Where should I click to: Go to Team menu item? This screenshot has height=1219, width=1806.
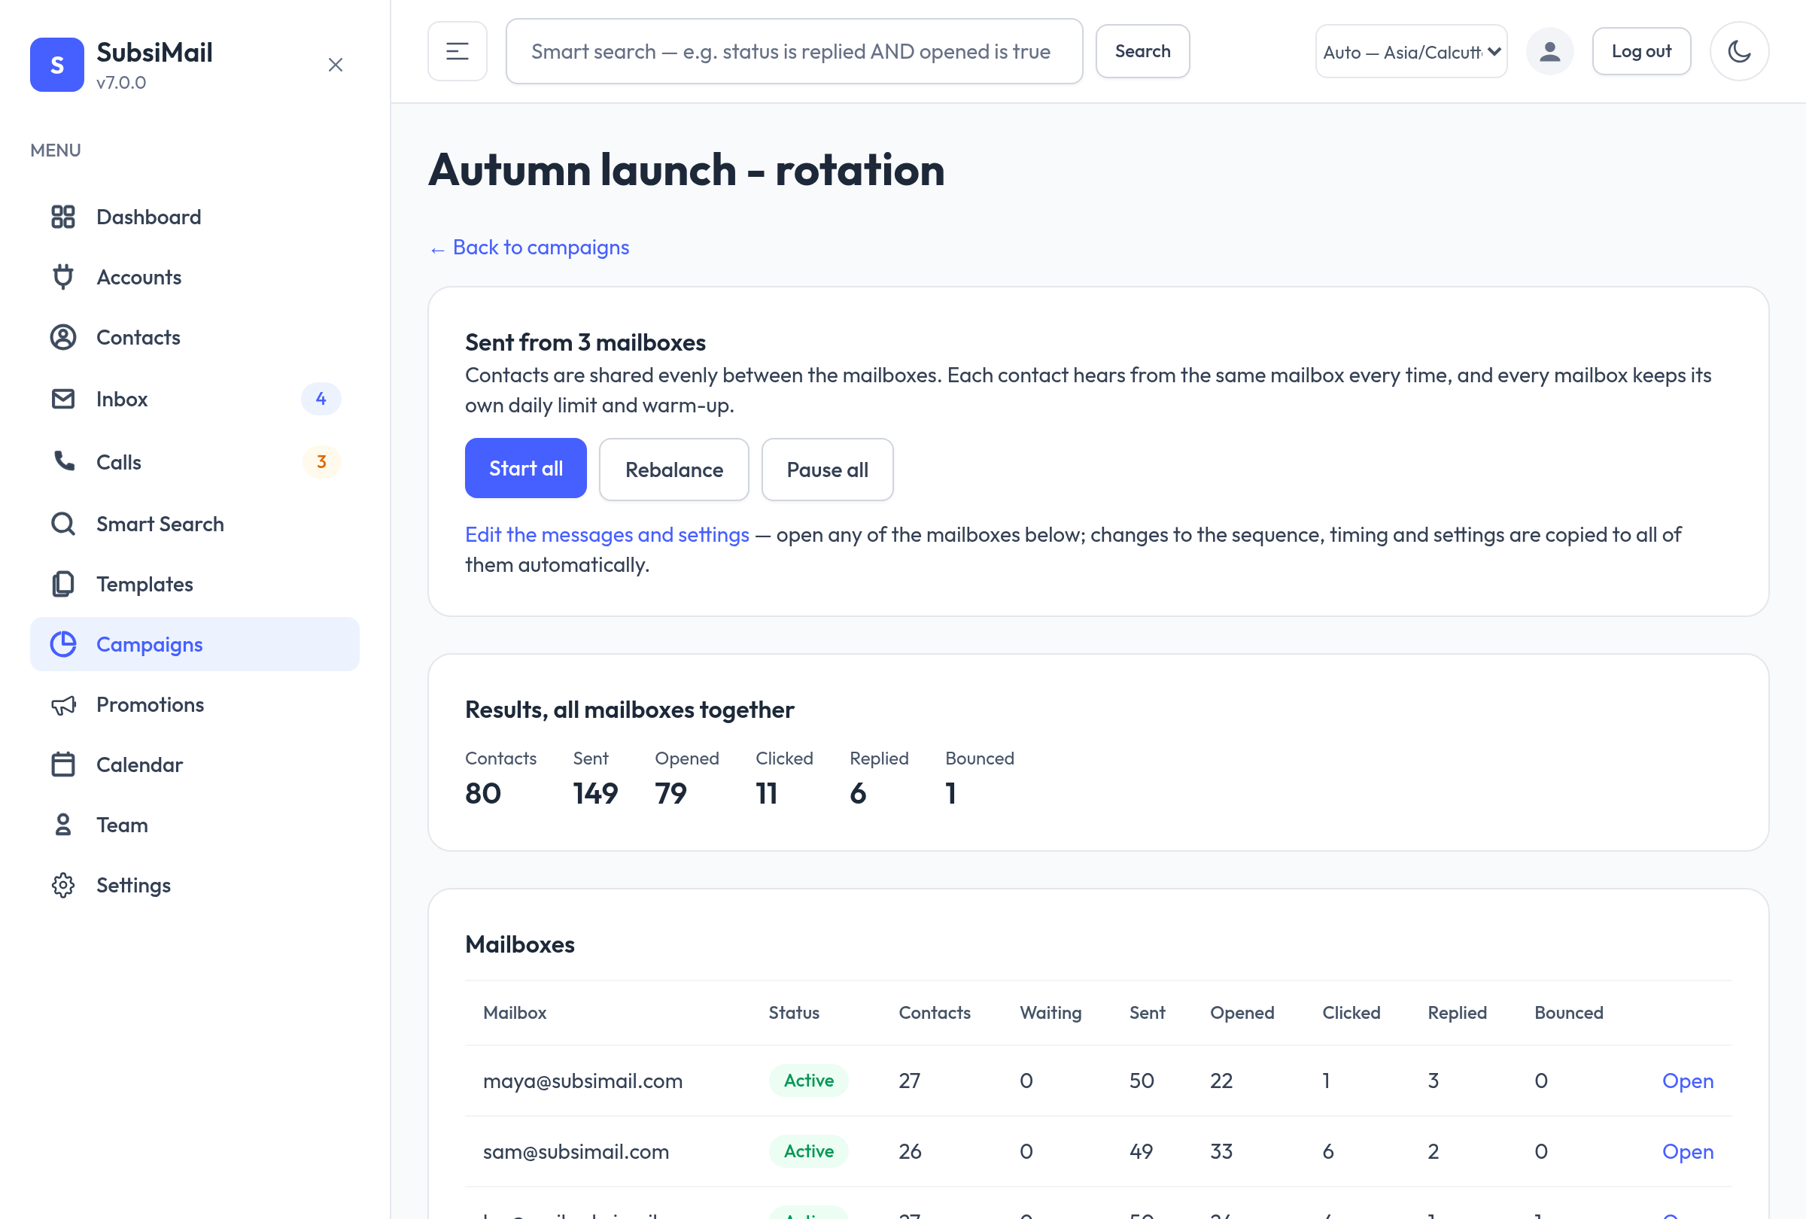pos(194,825)
